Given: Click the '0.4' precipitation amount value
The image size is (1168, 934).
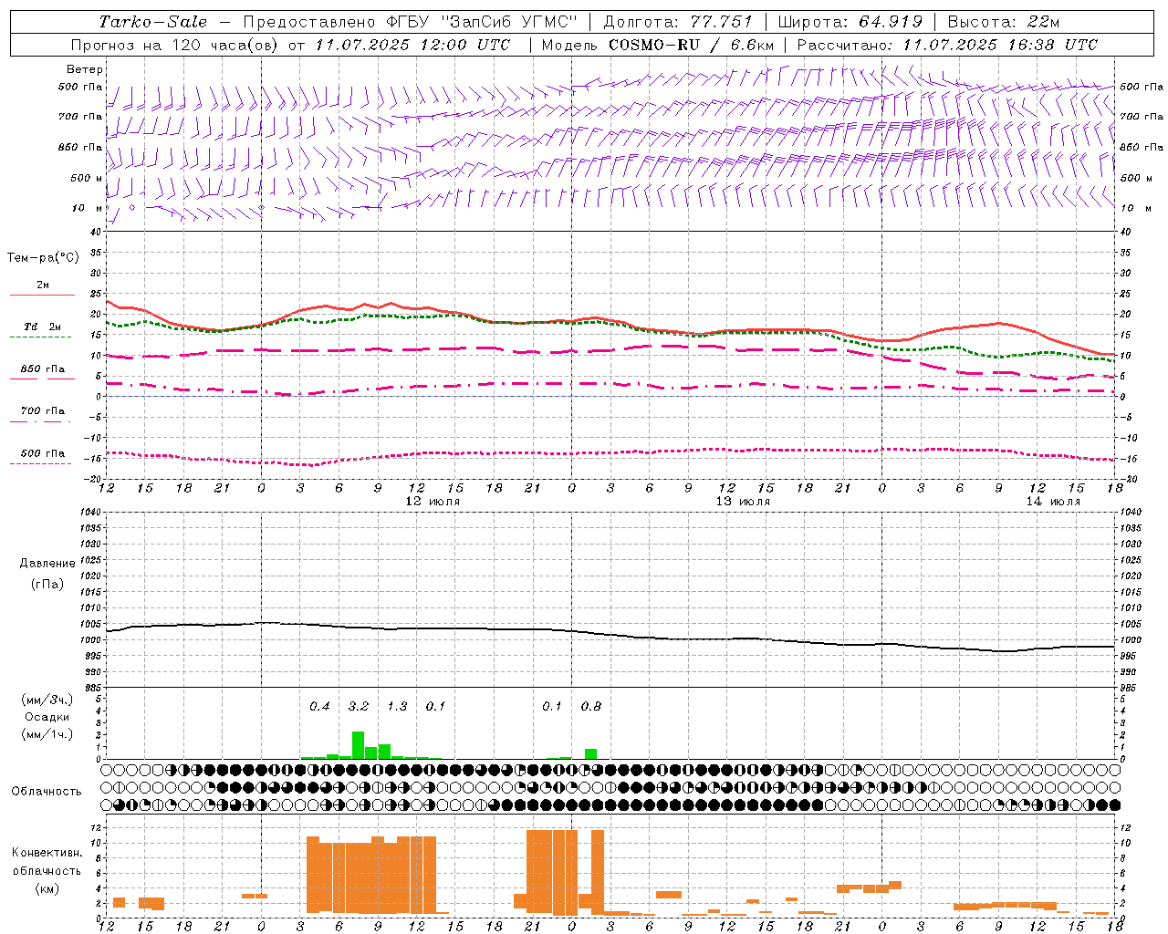Looking at the screenshot, I should [x=319, y=707].
